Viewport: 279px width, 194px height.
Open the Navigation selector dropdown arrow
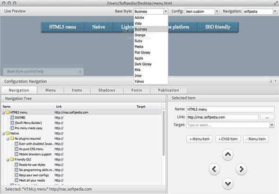click(275, 11)
